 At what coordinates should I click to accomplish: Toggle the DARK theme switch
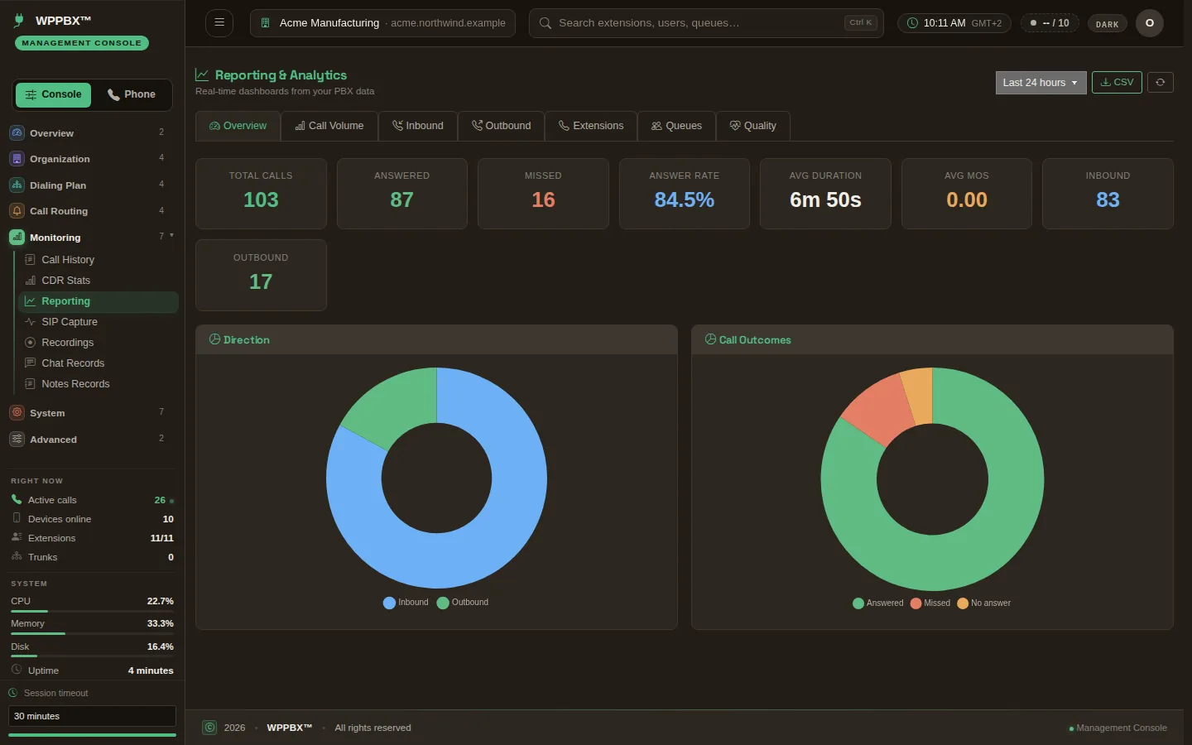point(1107,24)
